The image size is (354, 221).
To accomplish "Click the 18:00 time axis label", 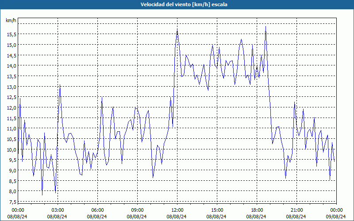I will (x=257, y=210).
